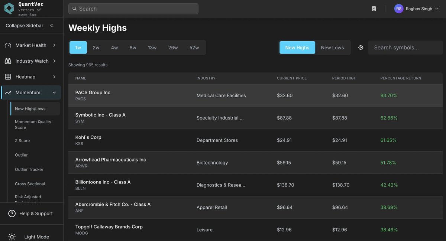Viewport: 446px width, 241px height.
Task: Click the Biotechnology industry cell
Action: [212, 163]
